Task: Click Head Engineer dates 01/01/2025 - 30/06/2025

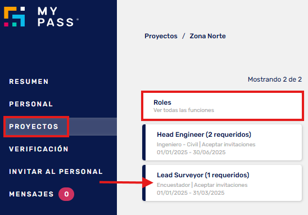Action: (x=191, y=153)
